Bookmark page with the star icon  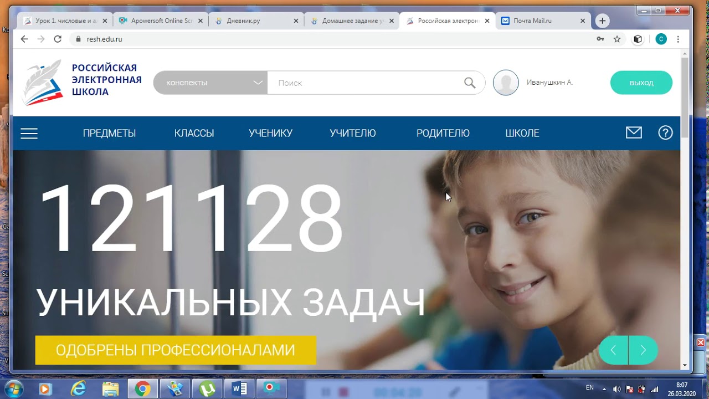coord(617,39)
